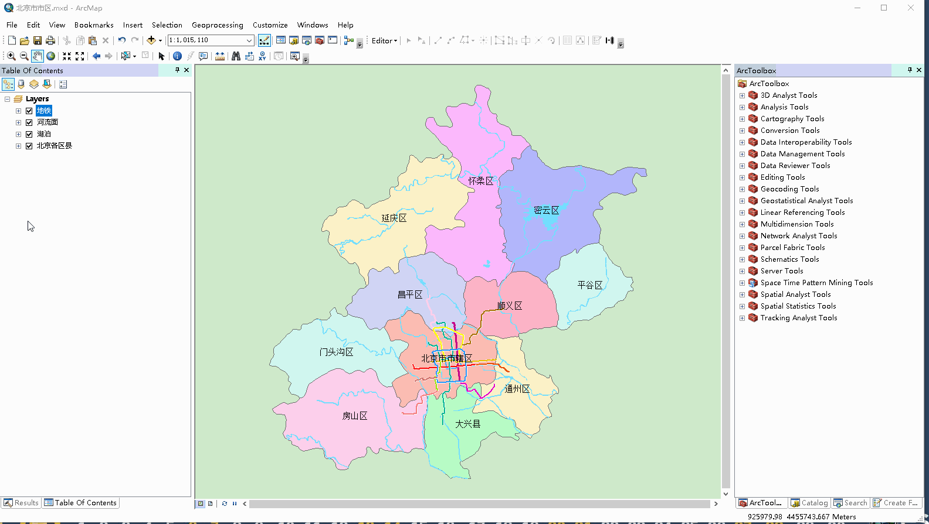929x524 pixels.
Task: Click the map horizontal scrollbar
Action: pos(480,504)
